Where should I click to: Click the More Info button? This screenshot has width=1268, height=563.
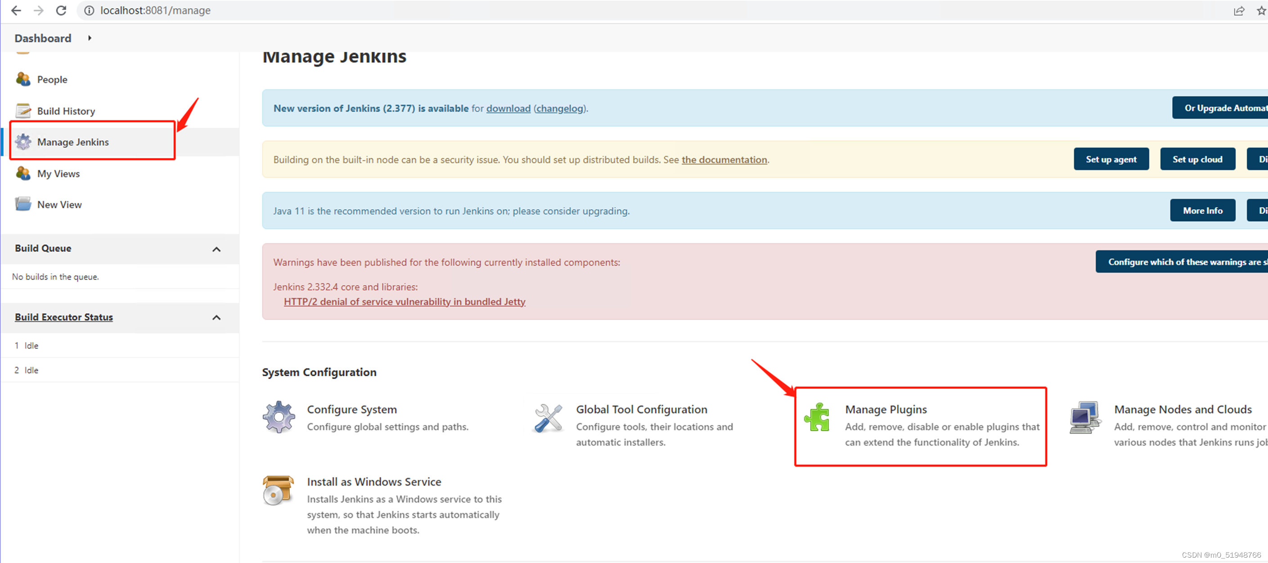[x=1203, y=210]
